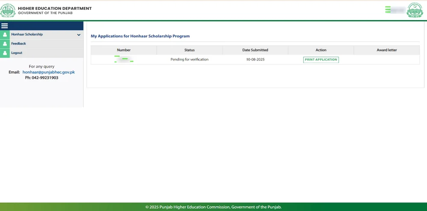Screen dimensions: 427x211
Task: Select the date 10-08-2025 cell
Action: click(255, 59)
